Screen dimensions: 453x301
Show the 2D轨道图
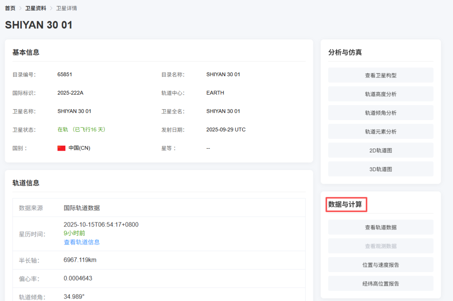380,150
